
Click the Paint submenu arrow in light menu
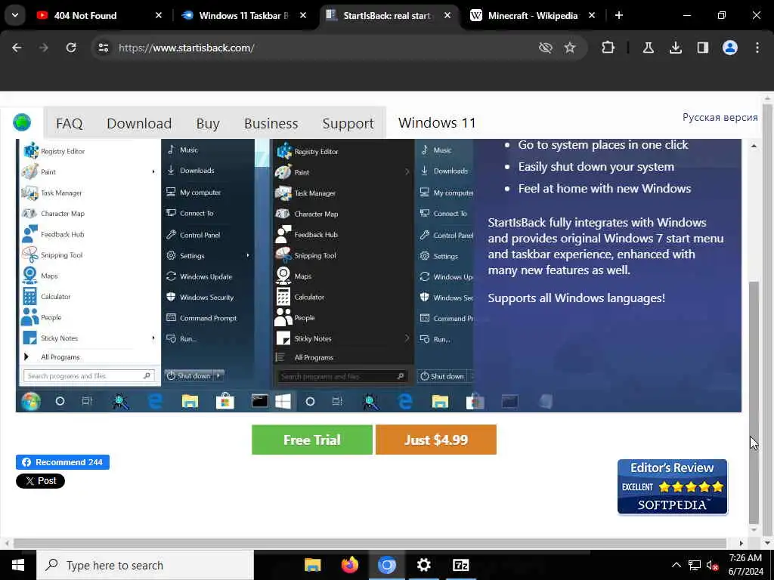click(153, 171)
